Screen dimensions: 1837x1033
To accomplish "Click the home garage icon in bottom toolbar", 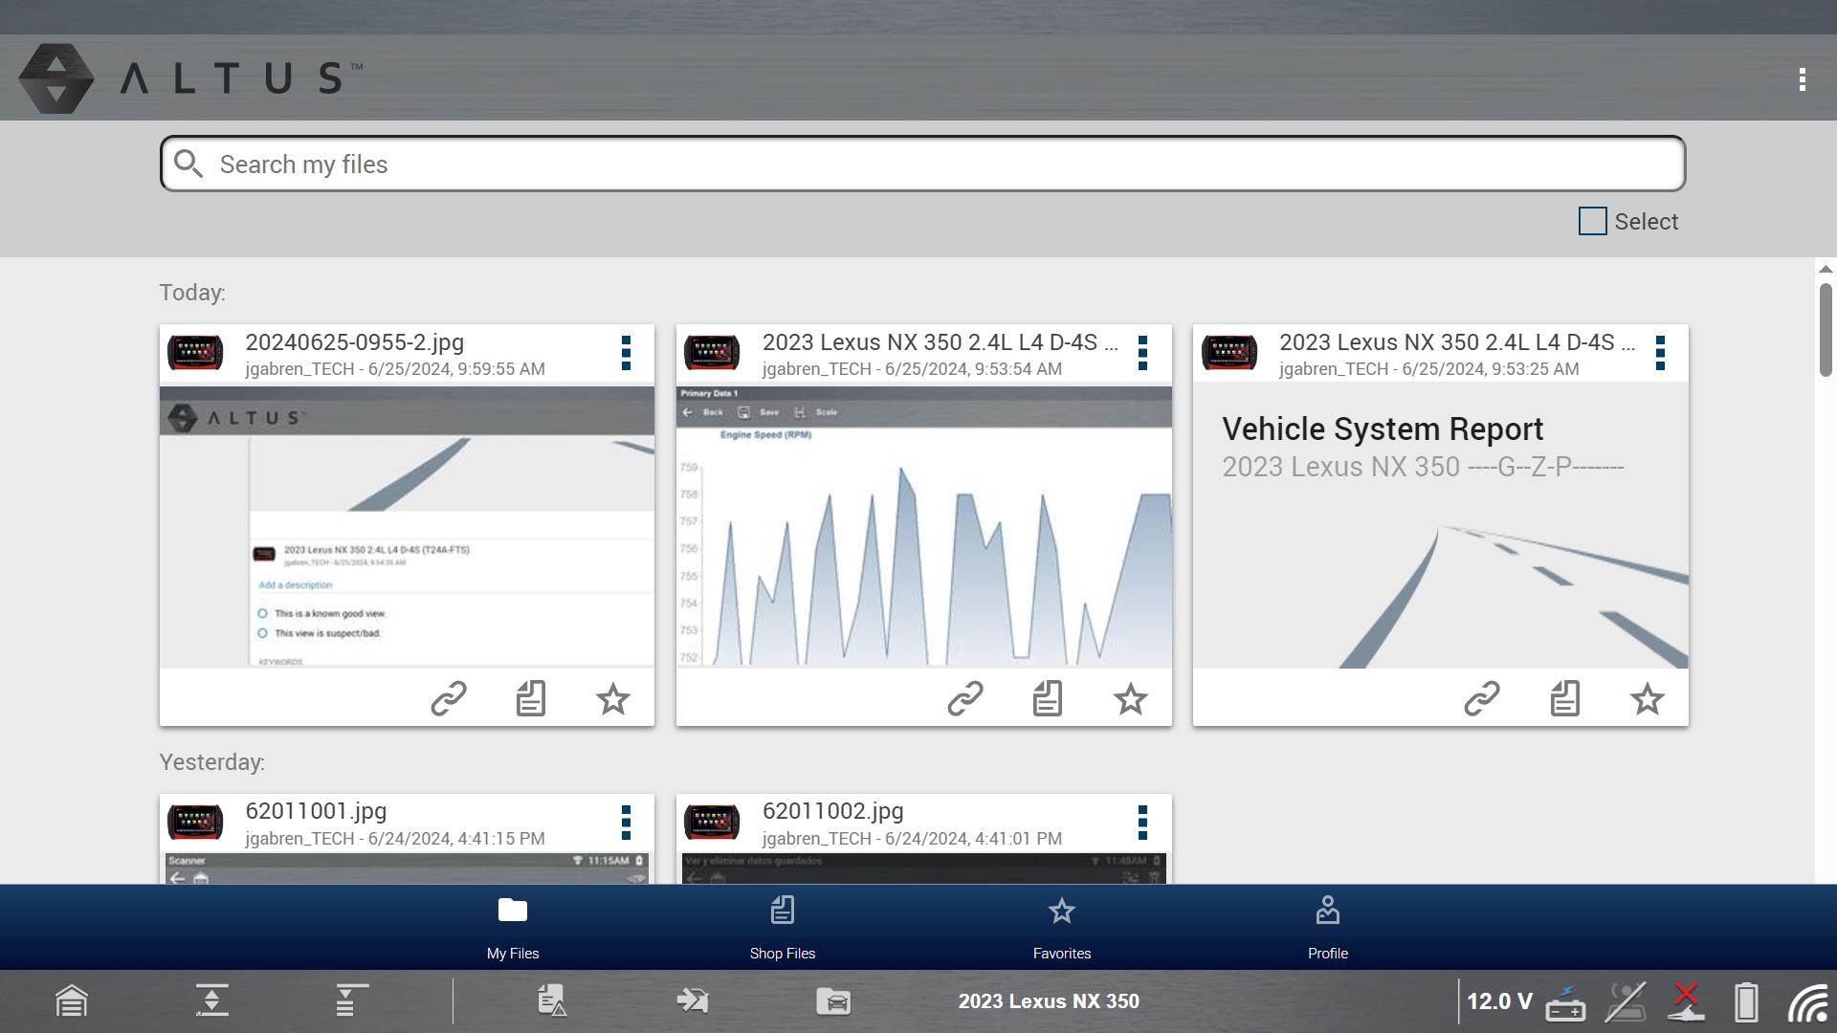I will [x=72, y=1001].
